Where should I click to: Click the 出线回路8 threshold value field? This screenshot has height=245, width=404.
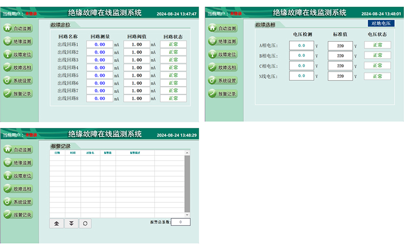136,99
